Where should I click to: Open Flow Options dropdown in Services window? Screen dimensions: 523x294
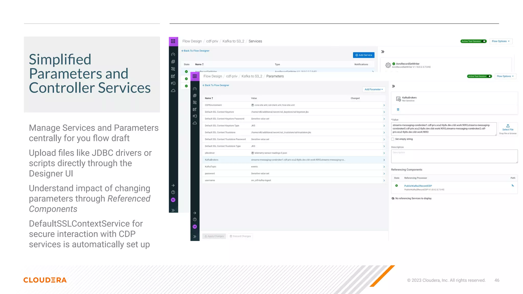coord(501,41)
